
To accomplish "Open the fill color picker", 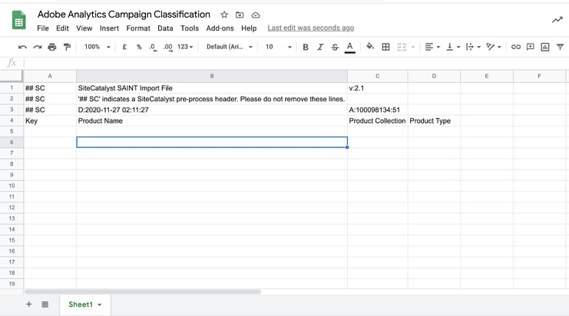I will 370,47.
